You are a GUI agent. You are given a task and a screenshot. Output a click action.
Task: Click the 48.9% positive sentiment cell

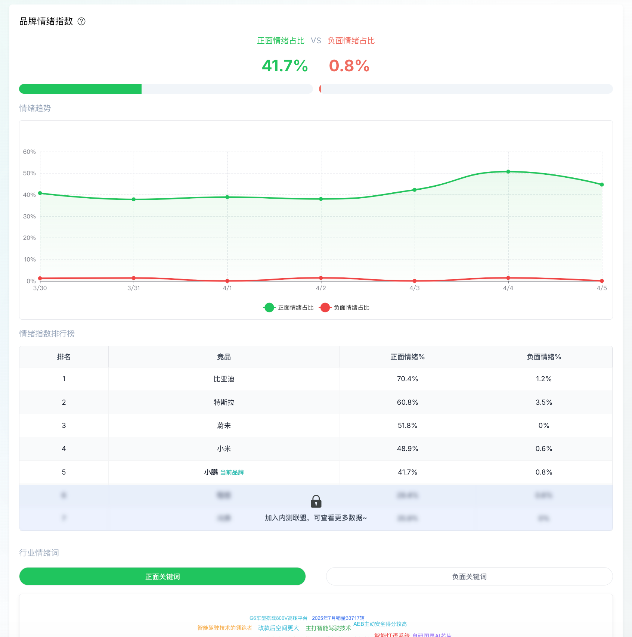(x=408, y=448)
